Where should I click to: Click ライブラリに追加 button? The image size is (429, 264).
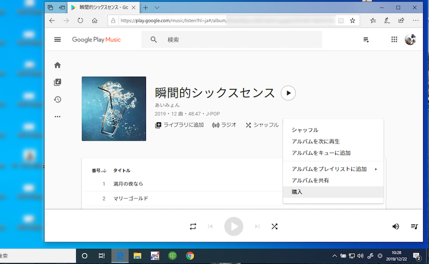click(x=180, y=125)
